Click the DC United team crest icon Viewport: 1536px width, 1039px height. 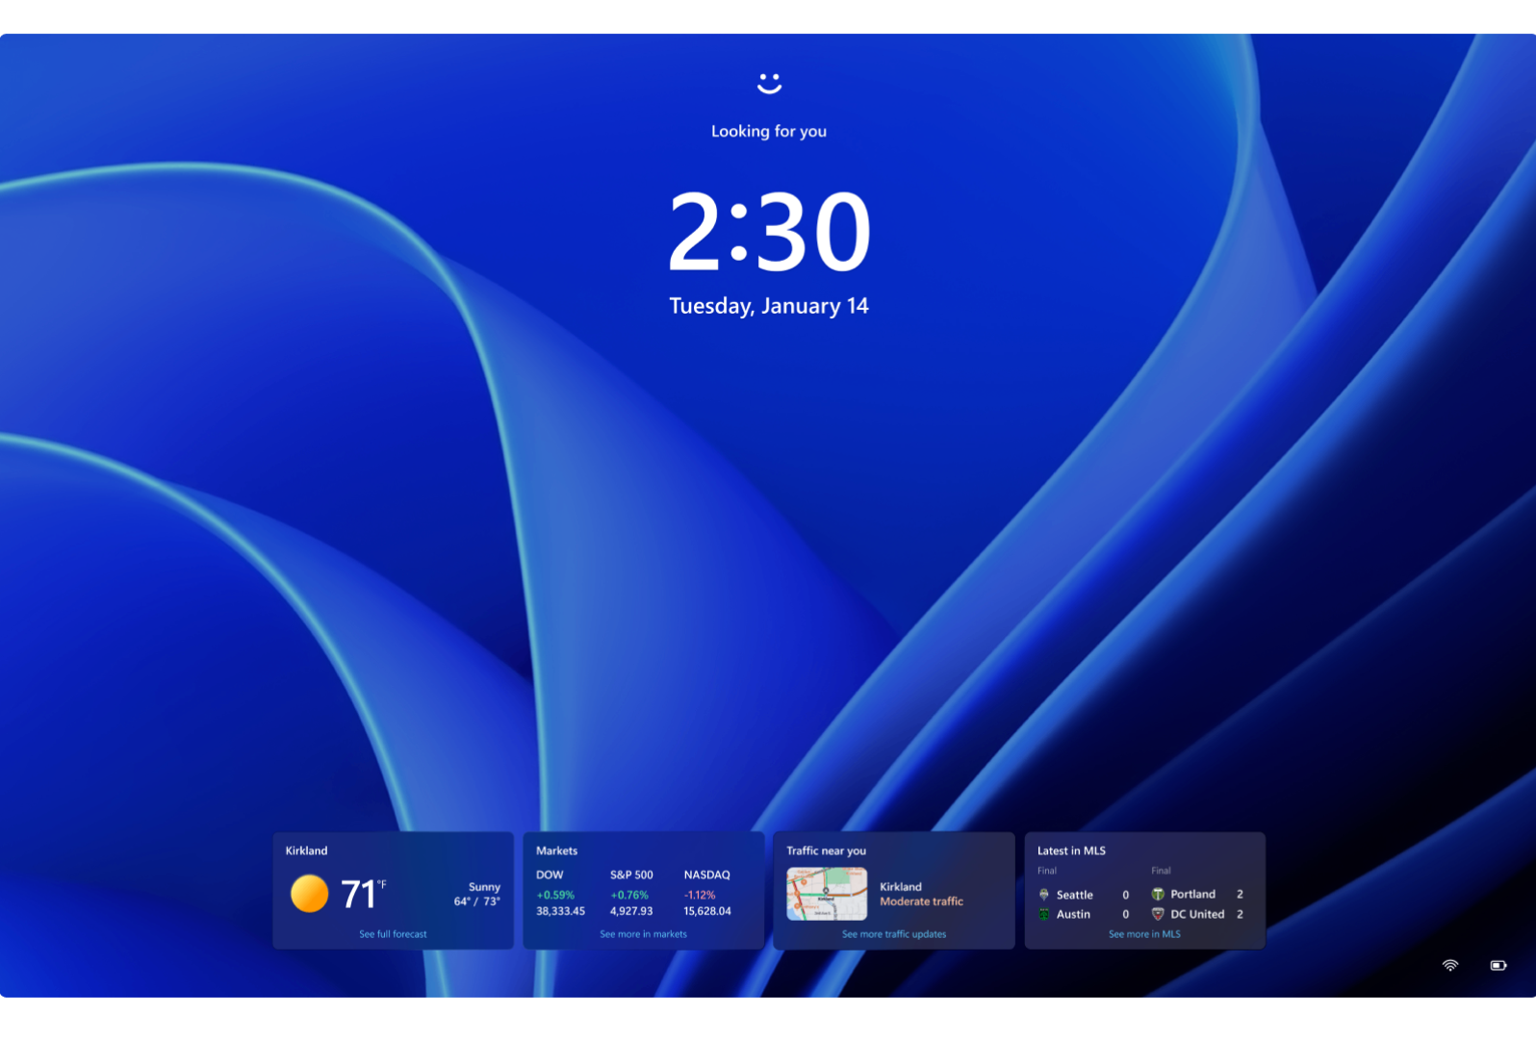[1158, 914]
